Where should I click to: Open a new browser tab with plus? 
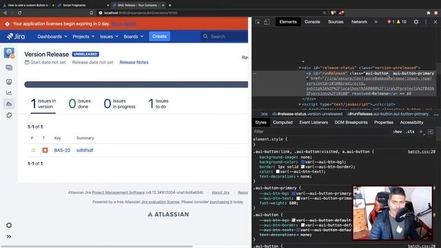point(170,5)
